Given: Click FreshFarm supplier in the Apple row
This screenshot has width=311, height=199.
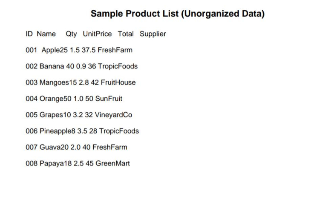Looking at the screenshot, I should (115, 50).
